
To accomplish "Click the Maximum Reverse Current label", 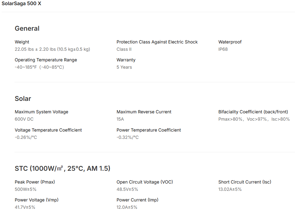I will point(144,112).
